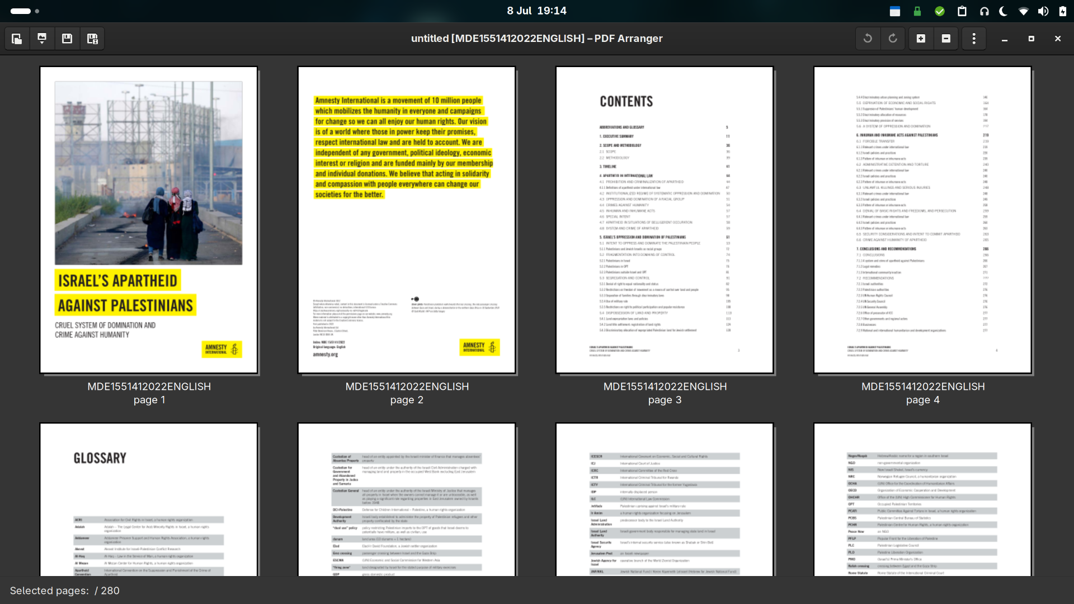Maximize the PDF Arranger window
Image resolution: width=1074 pixels, height=604 pixels.
1031,39
